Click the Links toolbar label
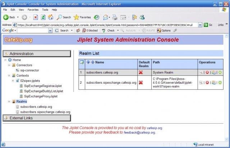The width and height of the screenshot is (230, 148). coord(220,25)
